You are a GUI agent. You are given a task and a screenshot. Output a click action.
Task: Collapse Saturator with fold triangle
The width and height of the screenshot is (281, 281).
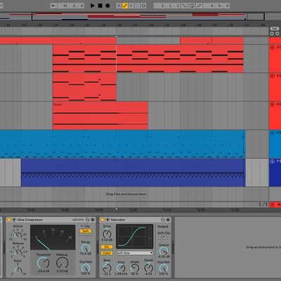point(107,220)
